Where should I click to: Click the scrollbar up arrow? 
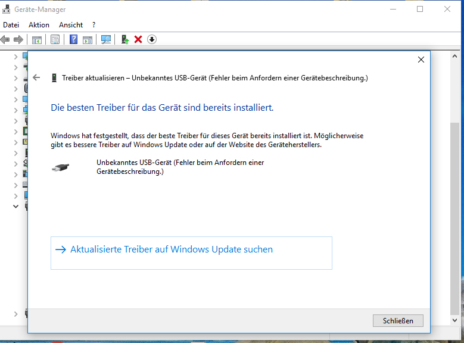click(455, 56)
